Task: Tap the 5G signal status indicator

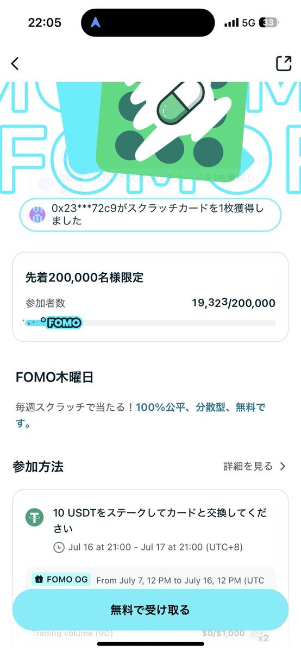Action: coord(248,23)
